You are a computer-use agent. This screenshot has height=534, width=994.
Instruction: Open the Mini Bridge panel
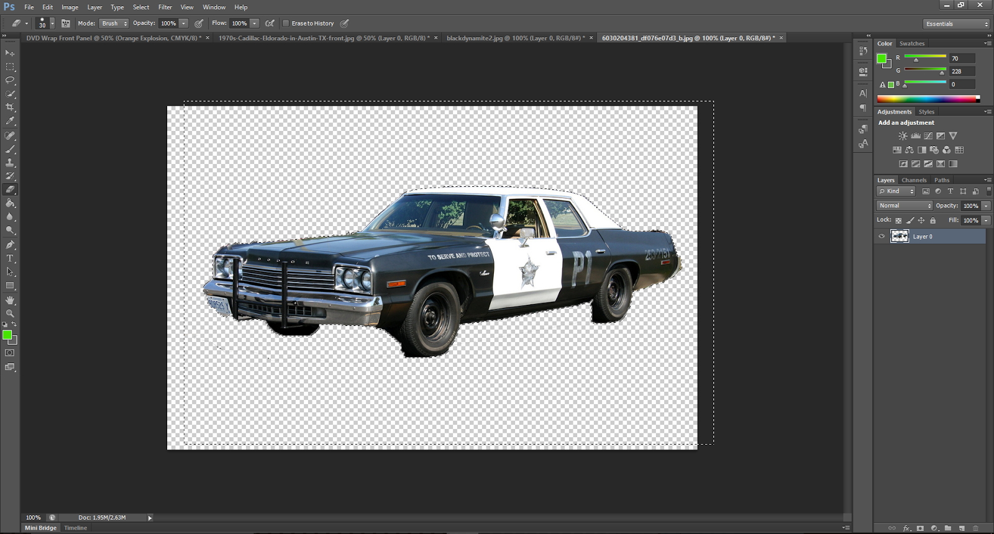pos(40,528)
